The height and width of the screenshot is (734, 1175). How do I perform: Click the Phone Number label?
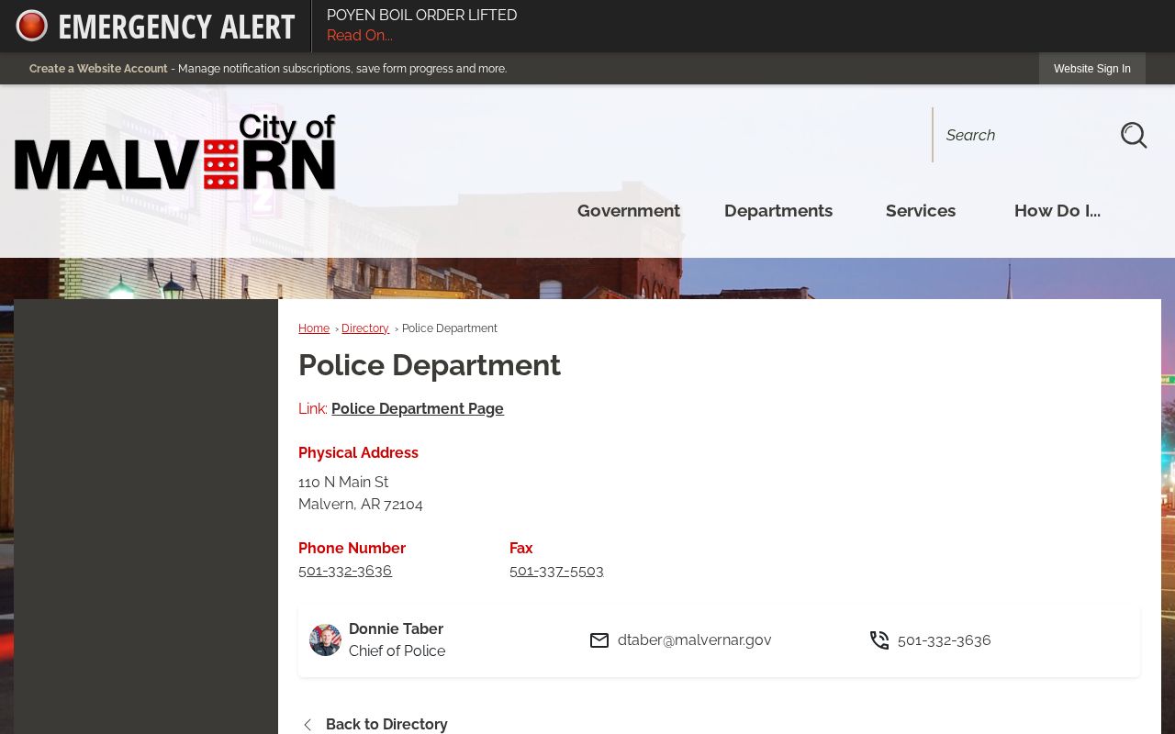pyautogui.click(x=352, y=549)
